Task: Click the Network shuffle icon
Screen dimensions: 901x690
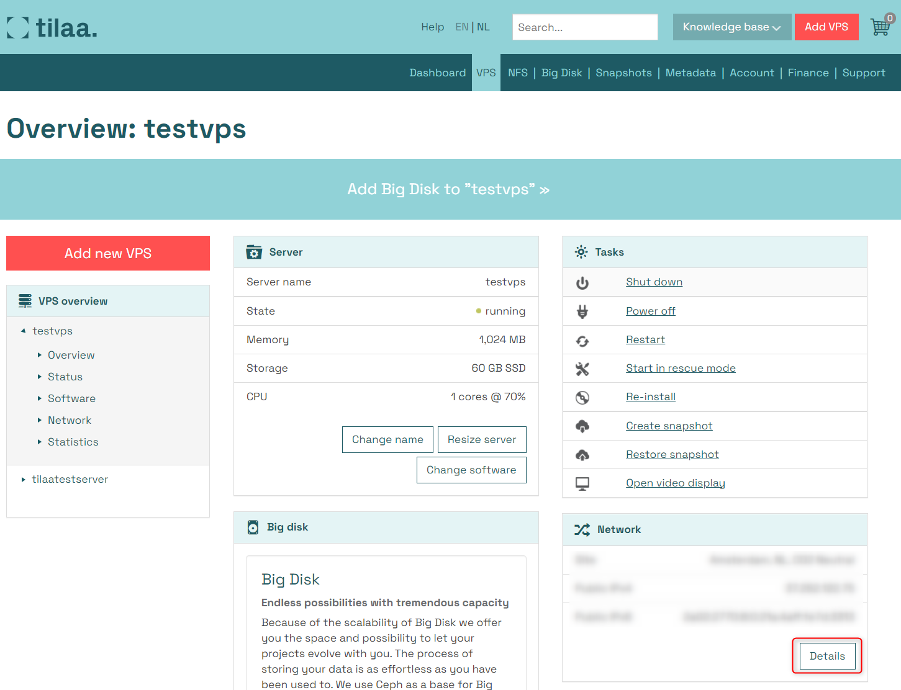Action: (x=582, y=529)
